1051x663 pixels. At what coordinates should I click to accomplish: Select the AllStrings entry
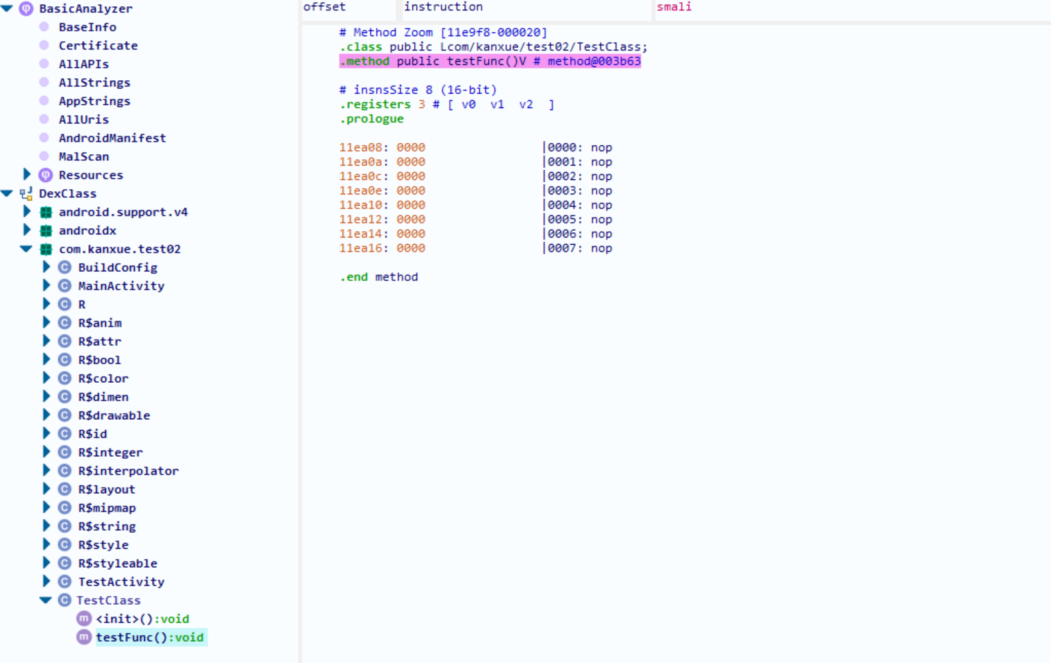(x=94, y=83)
